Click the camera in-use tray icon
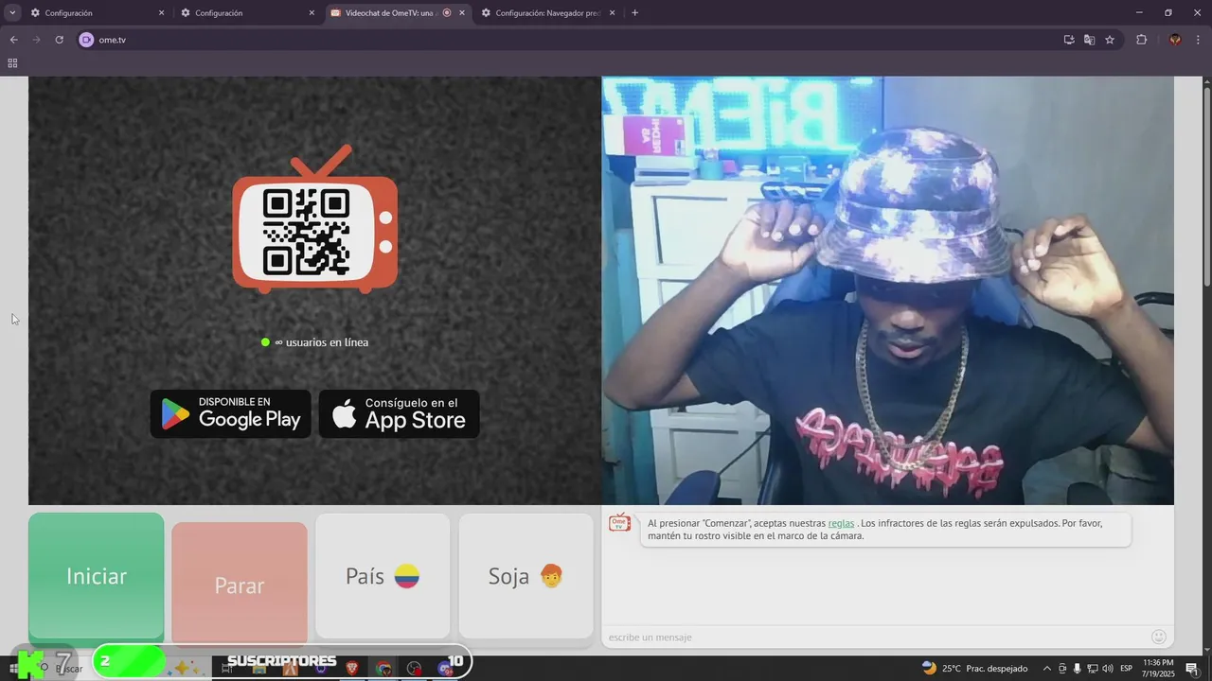Image resolution: width=1212 pixels, height=681 pixels. (1062, 668)
